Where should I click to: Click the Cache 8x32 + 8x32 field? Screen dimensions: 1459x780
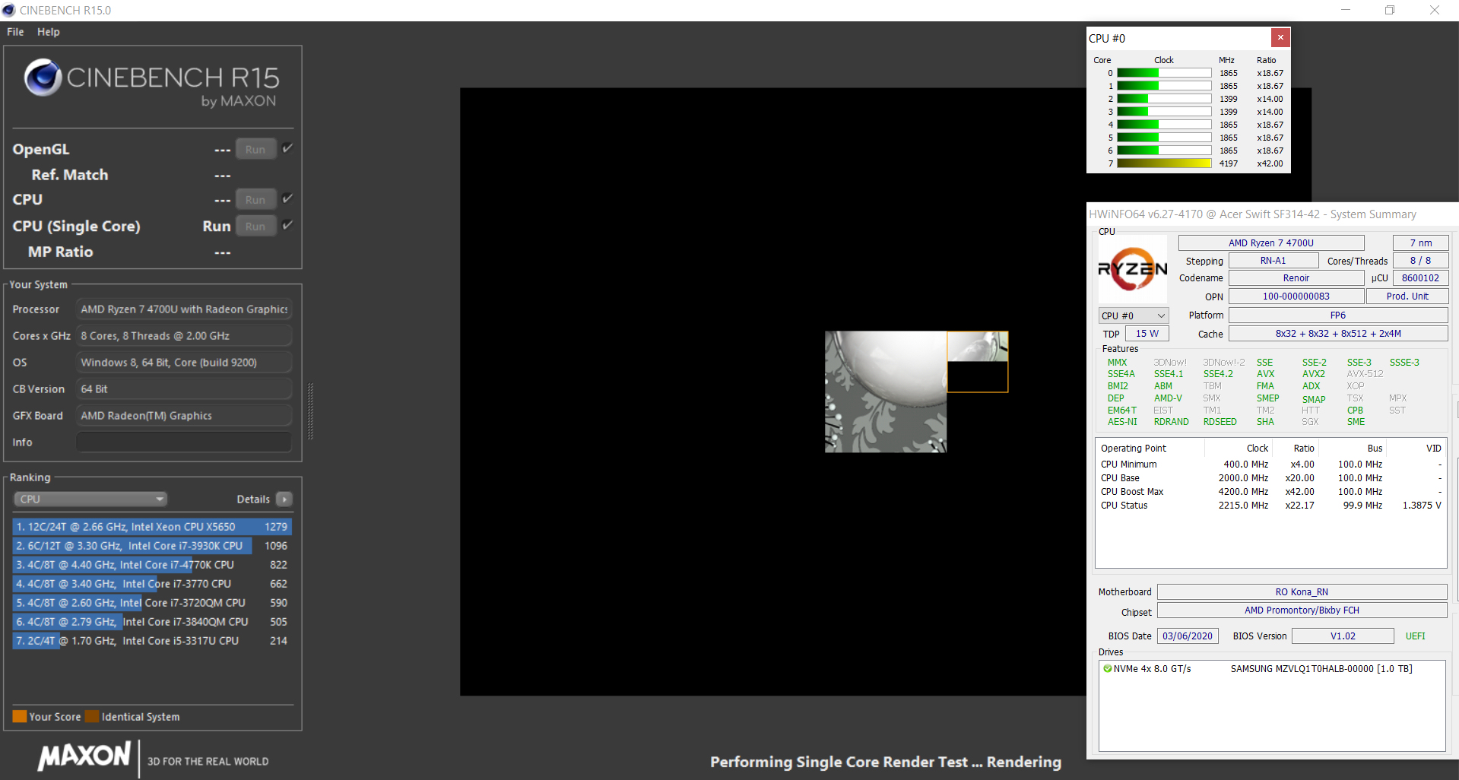coord(1338,334)
